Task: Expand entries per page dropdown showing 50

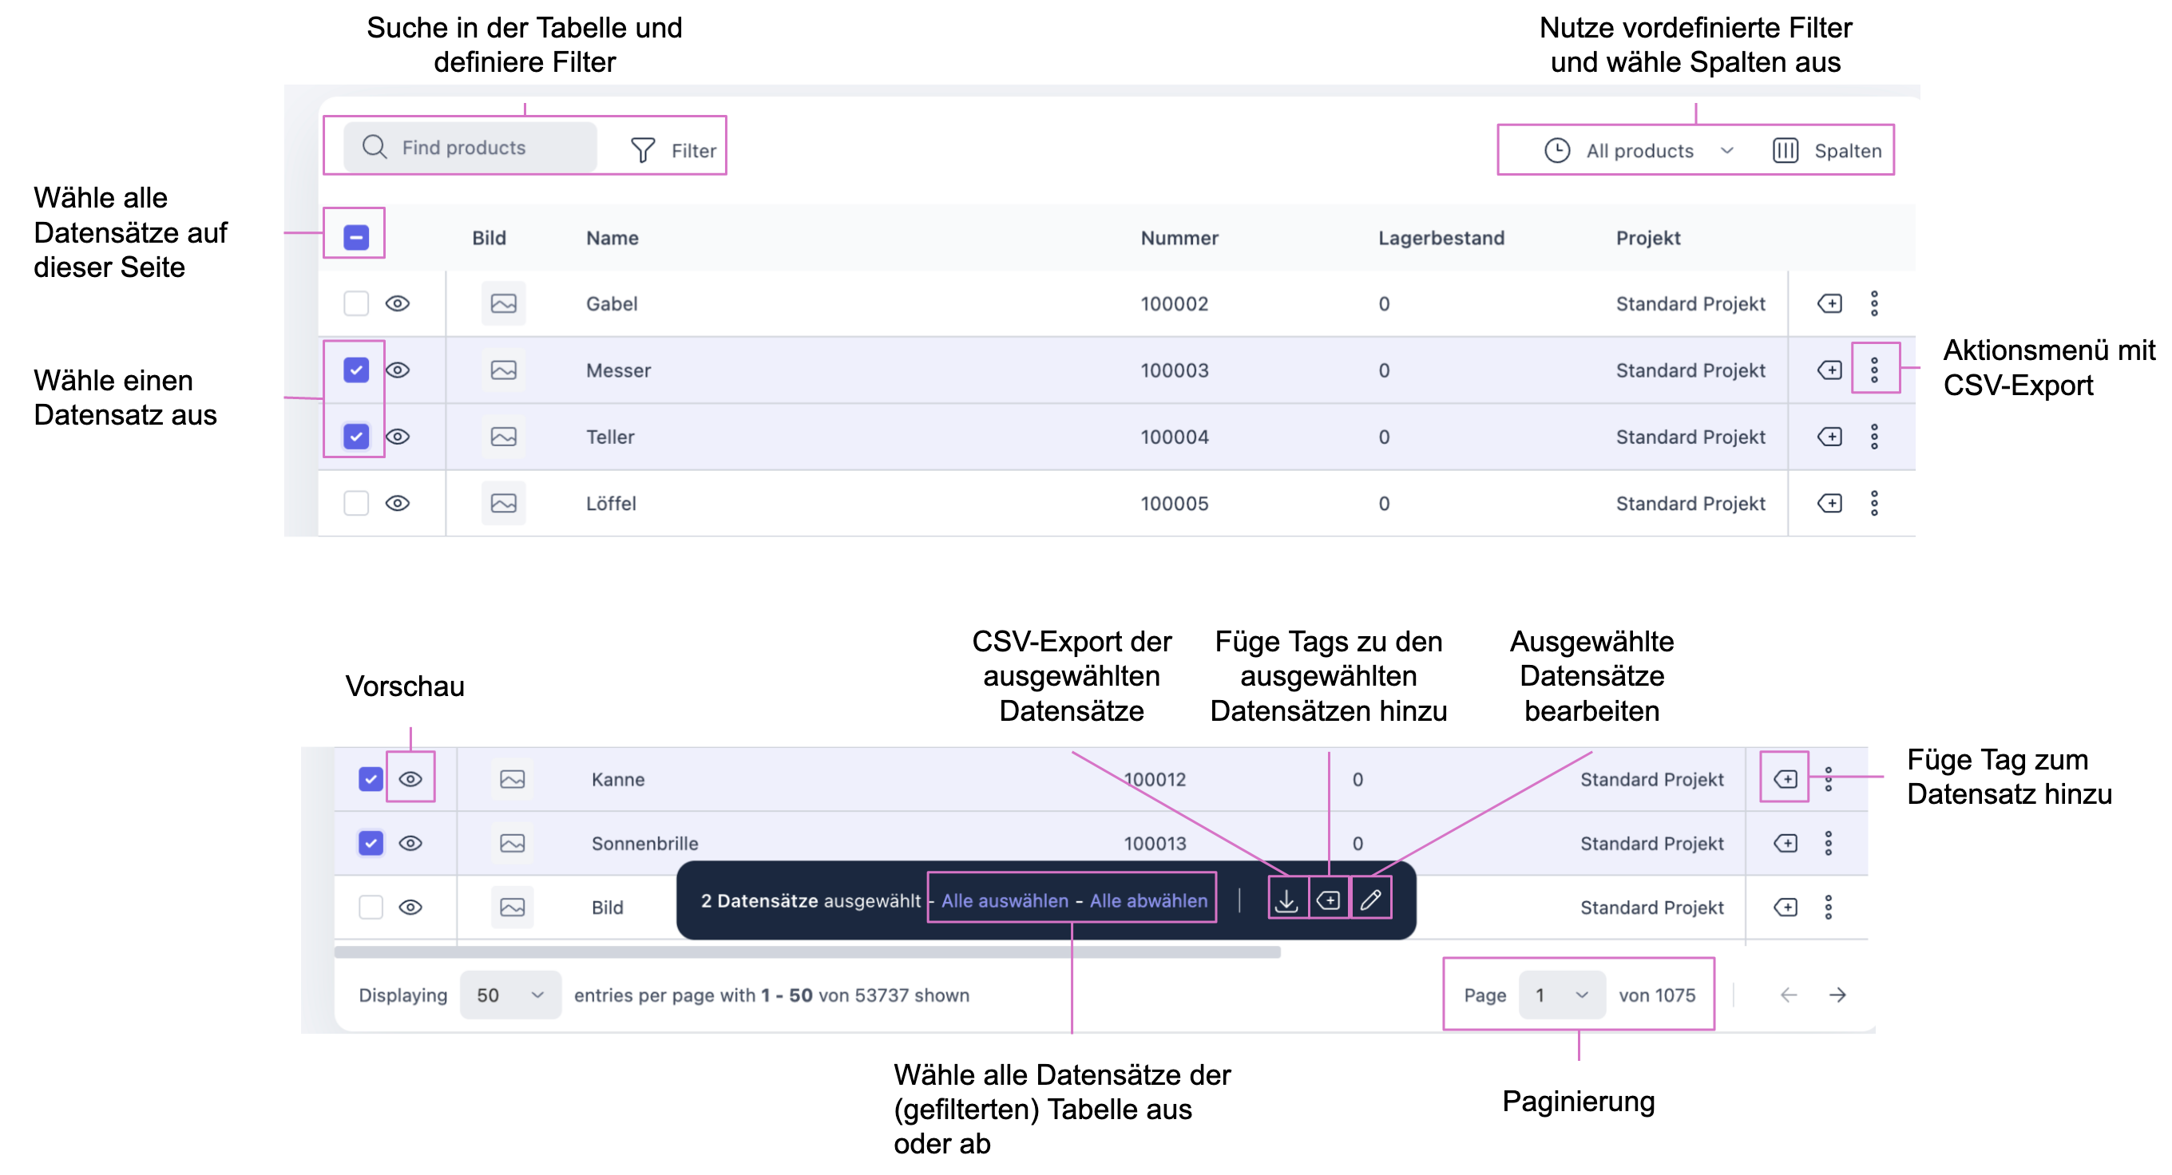Action: click(x=509, y=995)
